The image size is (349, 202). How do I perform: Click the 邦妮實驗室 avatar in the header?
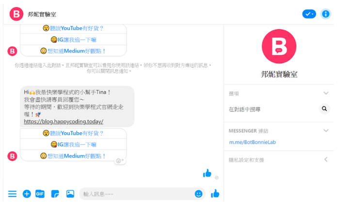click(x=16, y=14)
